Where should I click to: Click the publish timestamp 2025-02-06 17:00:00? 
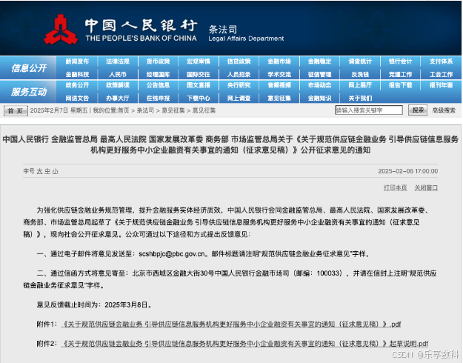point(407,171)
